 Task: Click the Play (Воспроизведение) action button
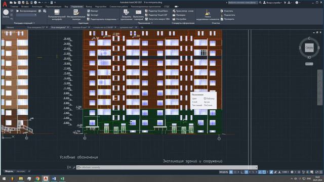tap(26, 11)
